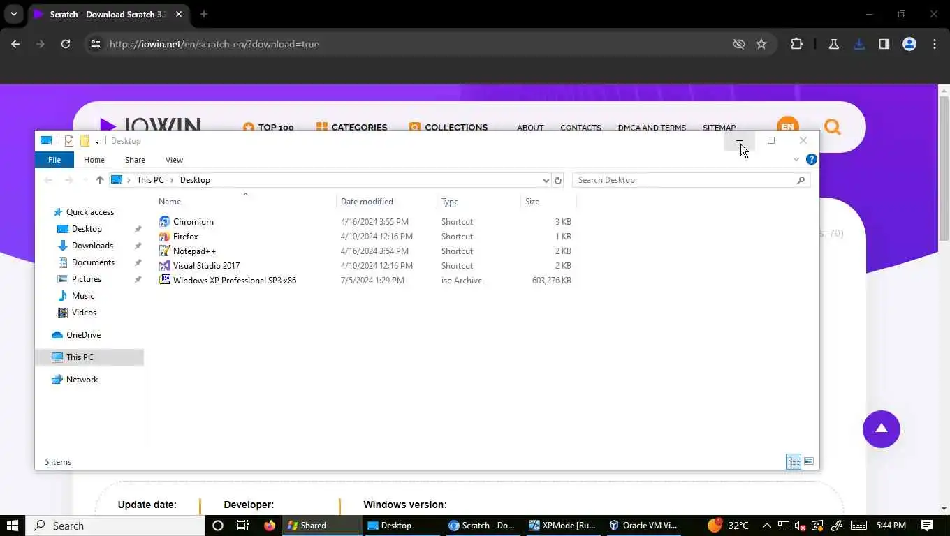Switch to Large icons view layout button
The image size is (950, 536).
809,462
